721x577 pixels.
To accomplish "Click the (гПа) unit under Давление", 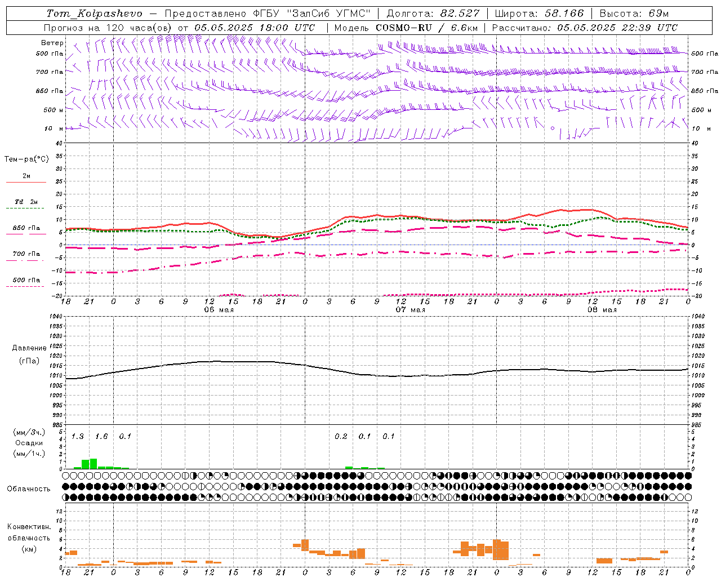I will pos(29,361).
